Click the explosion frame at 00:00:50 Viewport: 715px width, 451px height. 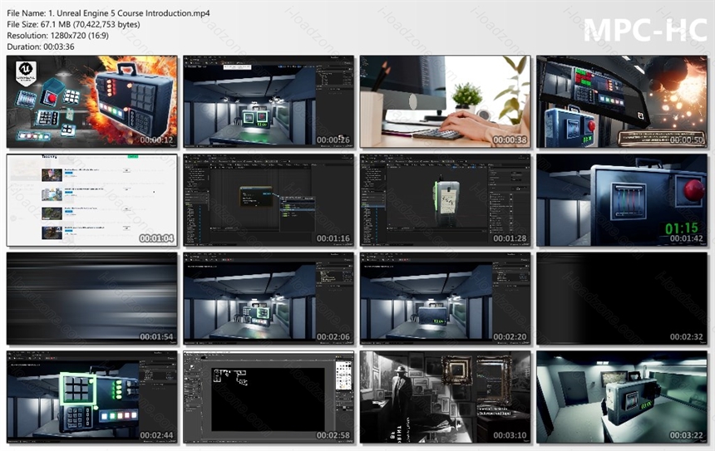622,101
